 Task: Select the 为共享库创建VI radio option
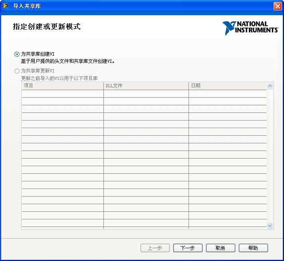pos(17,54)
